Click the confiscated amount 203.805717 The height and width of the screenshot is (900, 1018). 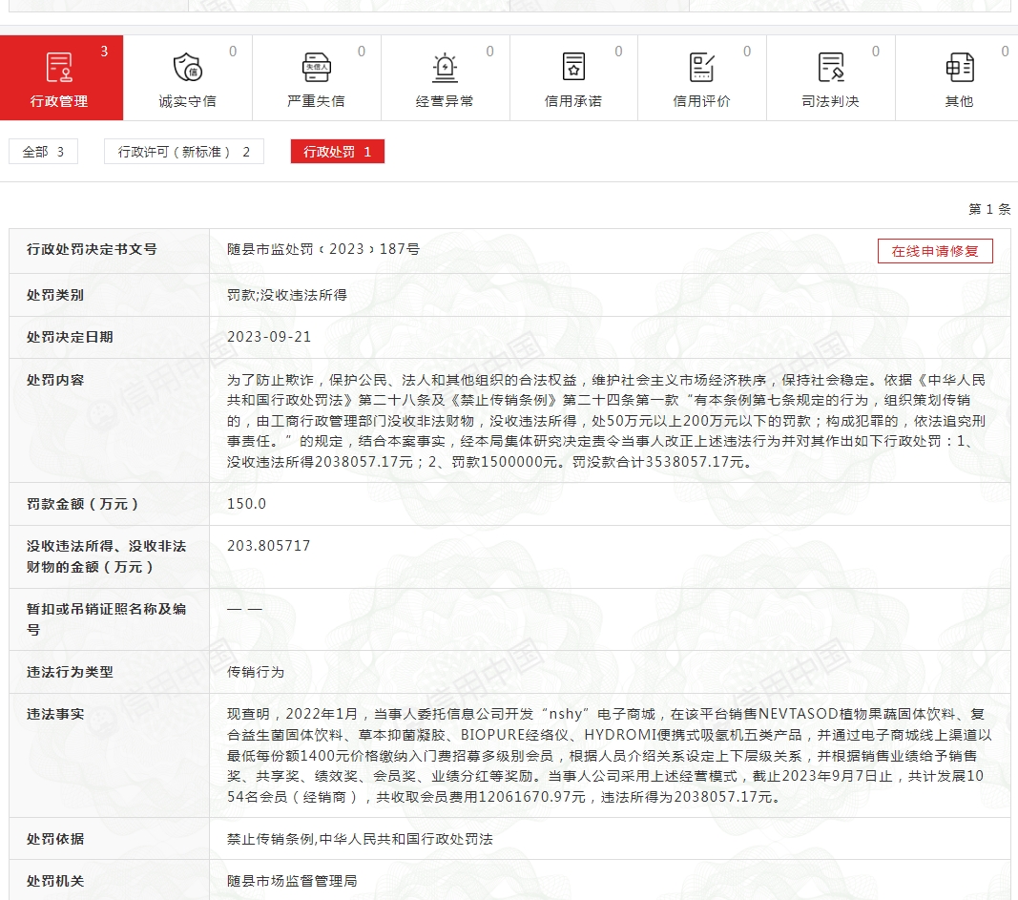click(268, 546)
